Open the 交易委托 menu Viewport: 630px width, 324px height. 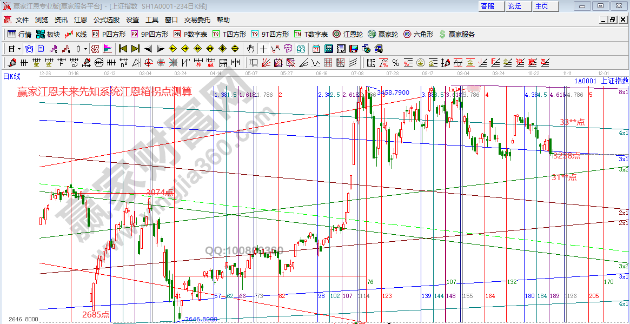click(x=197, y=20)
